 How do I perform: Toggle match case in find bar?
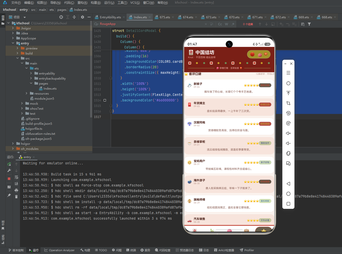click(x=220, y=24)
